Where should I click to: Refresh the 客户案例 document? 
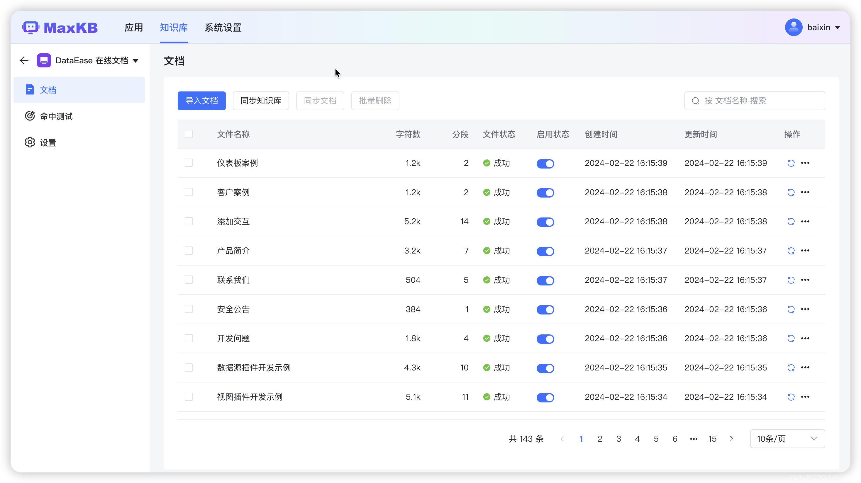tap(791, 192)
